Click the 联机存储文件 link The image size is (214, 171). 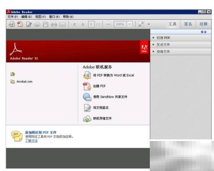click(102, 118)
